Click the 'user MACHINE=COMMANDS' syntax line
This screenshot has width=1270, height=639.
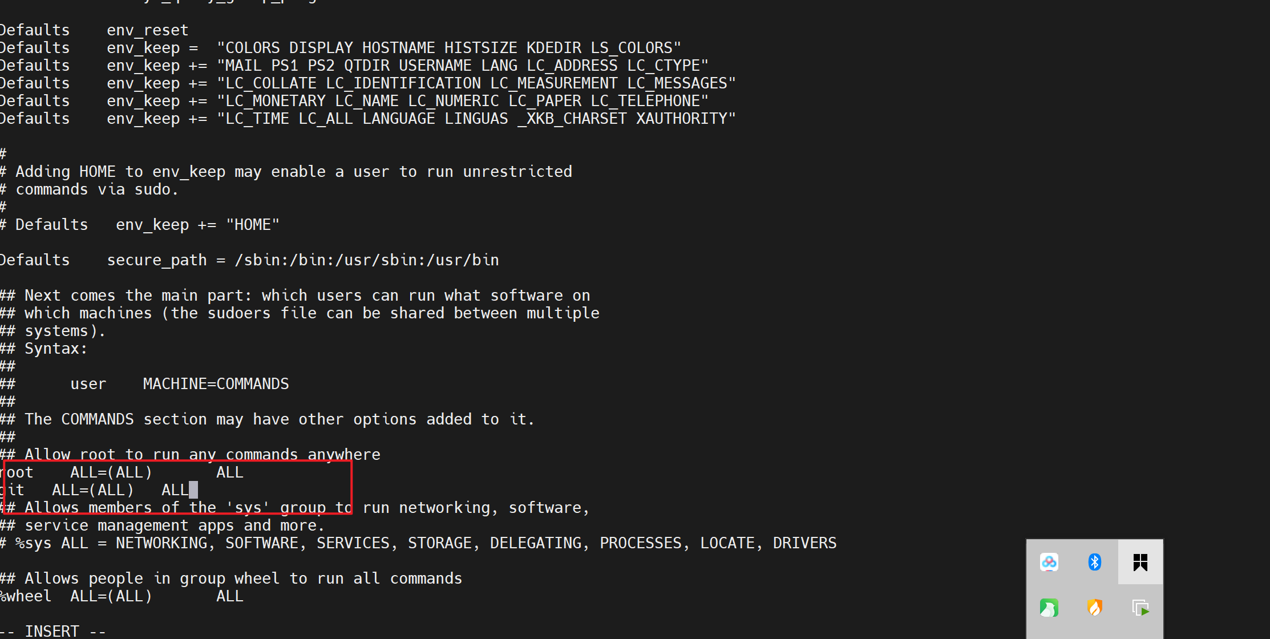point(179,384)
